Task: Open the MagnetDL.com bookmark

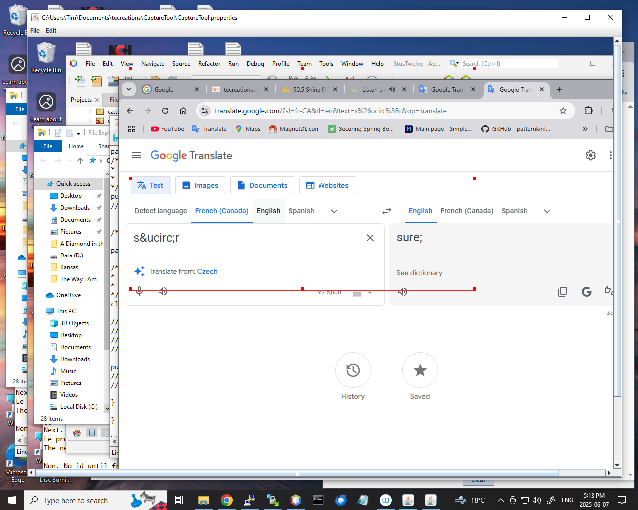Action: [294, 128]
